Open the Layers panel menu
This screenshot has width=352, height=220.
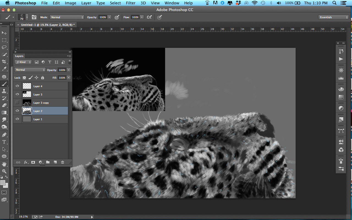tap(69, 56)
